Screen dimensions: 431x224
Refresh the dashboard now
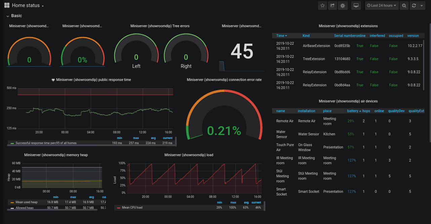coord(414,5)
